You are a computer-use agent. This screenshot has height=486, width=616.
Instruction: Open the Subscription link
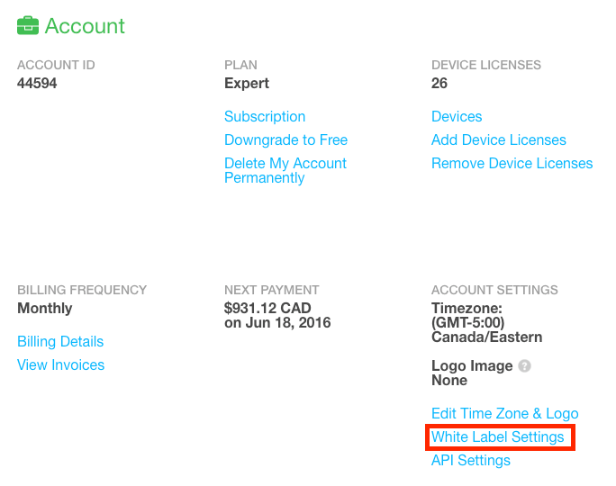click(x=265, y=117)
